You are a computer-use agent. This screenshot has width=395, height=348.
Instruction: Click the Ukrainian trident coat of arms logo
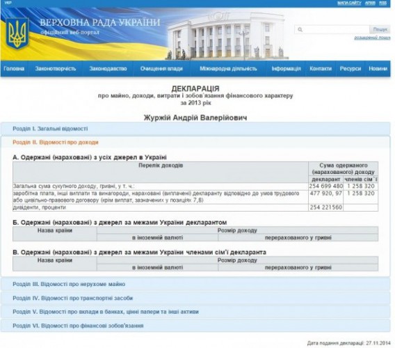(17, 34)
